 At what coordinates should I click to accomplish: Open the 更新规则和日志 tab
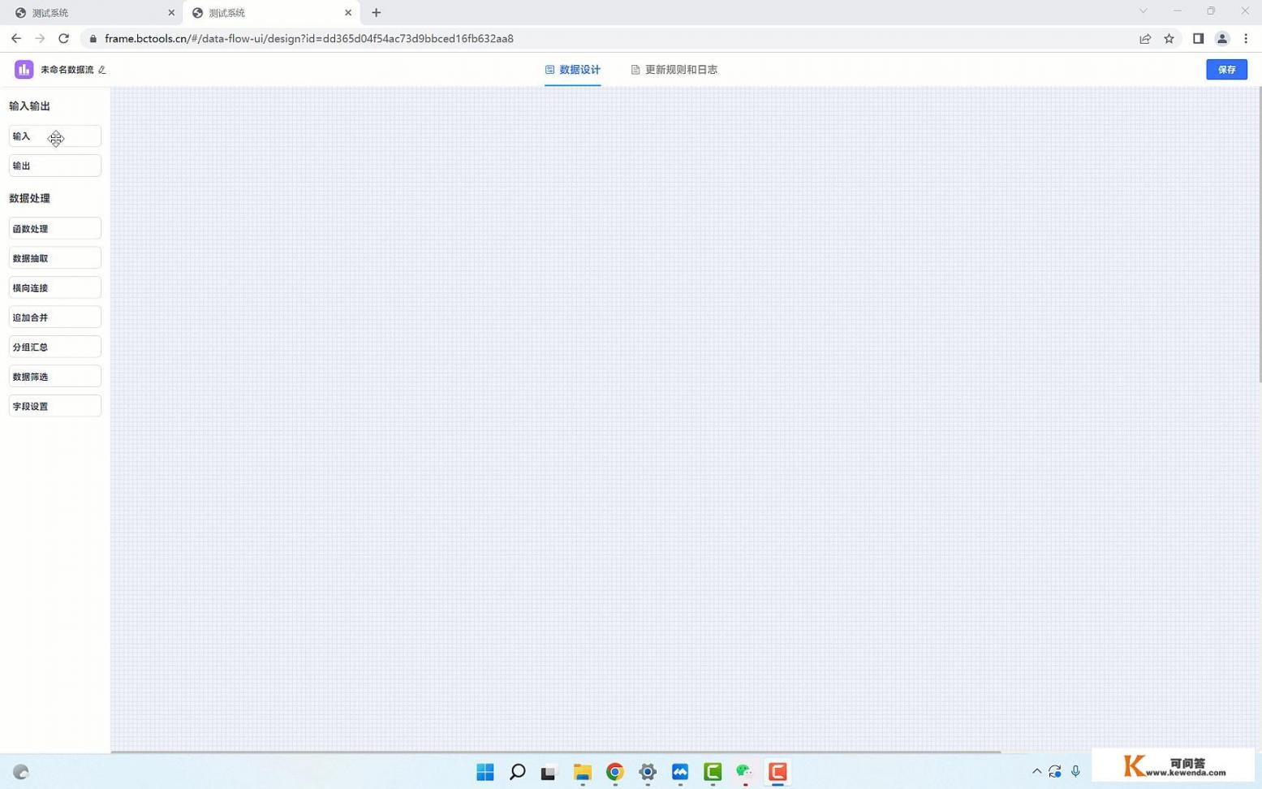click(x=674, y=70)
